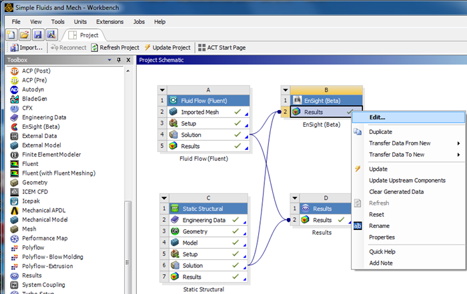
Task: Close the Toolbox pane
Action: click(128, 60)
